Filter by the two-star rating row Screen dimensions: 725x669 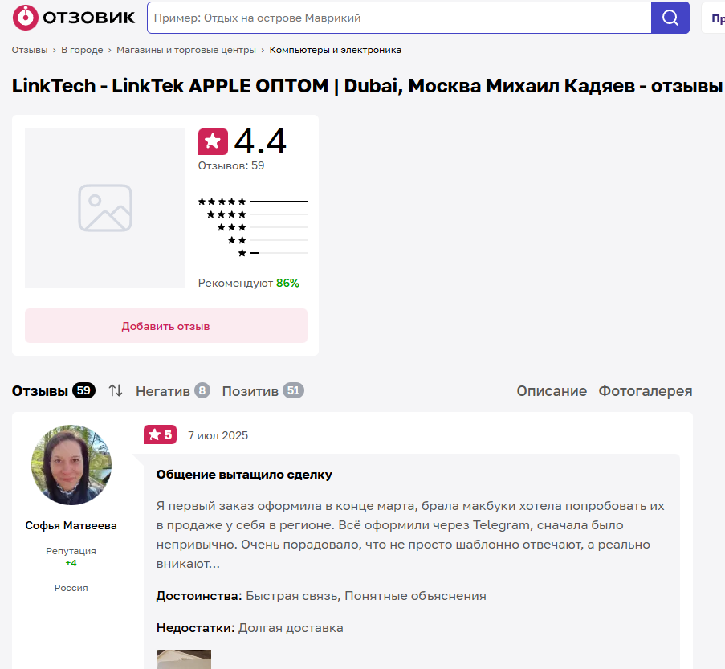pyautogui.click(x=267, y=240)
